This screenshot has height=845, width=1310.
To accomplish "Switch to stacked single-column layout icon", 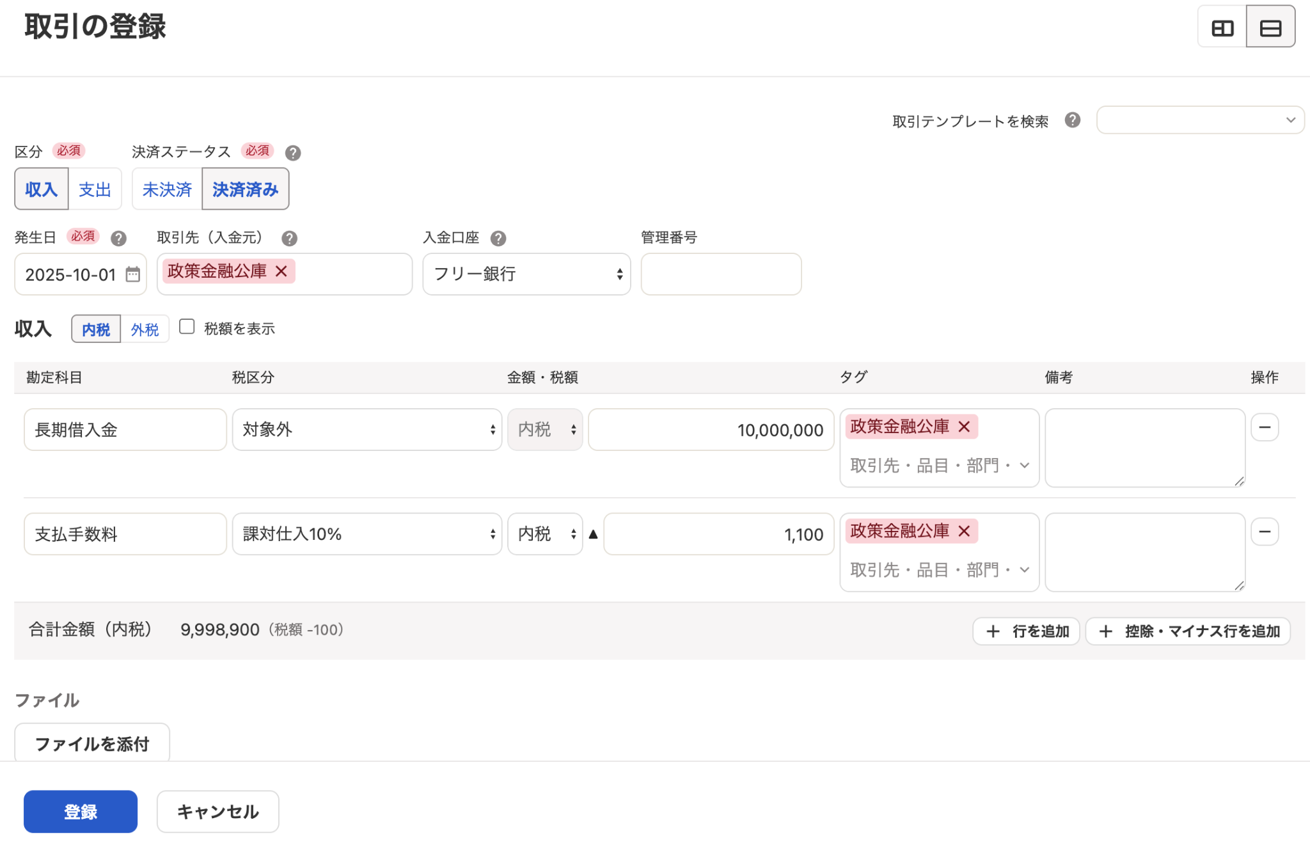I will pos(1270,28).
